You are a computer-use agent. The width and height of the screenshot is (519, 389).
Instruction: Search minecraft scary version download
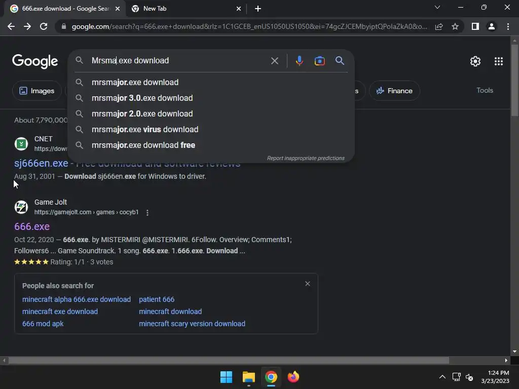pos(192,324)
